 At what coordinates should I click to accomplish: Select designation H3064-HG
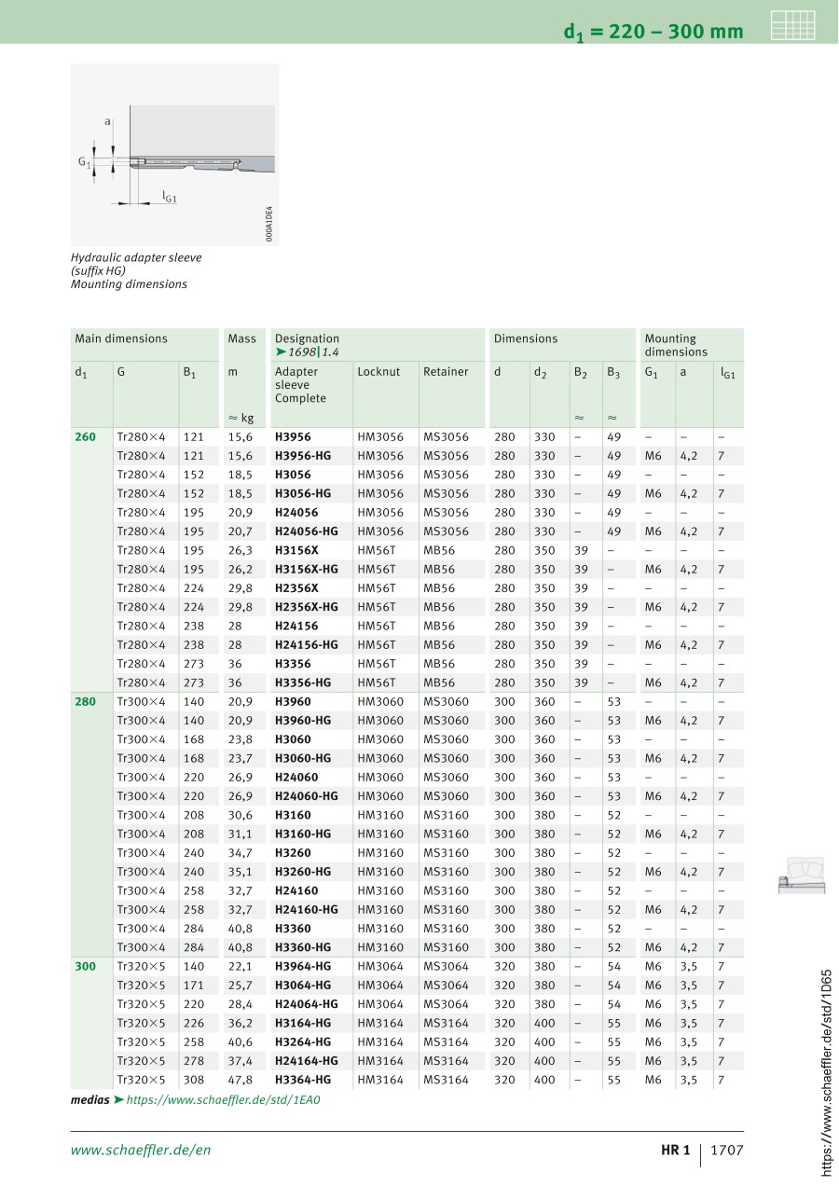(x=303, y=986)
